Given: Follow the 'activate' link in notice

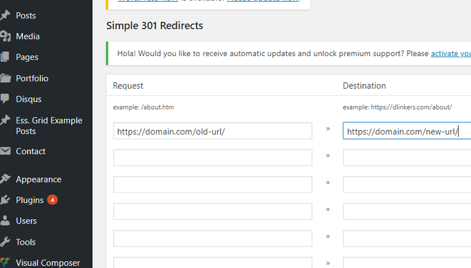Looking at the screenshot, I should coord(451,54).
